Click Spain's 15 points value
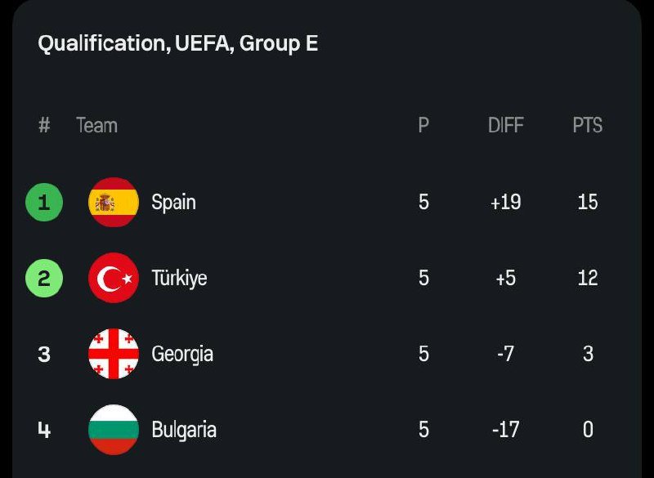Viewport: 654px width, 478px height. (x=587, y=202)
